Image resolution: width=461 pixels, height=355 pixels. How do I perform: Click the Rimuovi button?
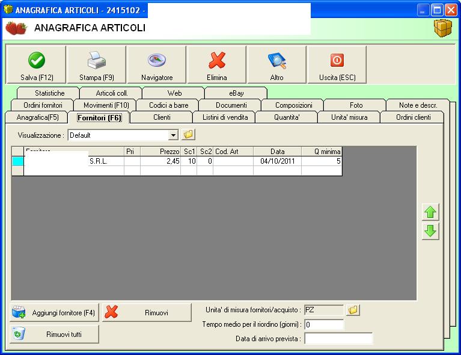click(x=147, y=313)
